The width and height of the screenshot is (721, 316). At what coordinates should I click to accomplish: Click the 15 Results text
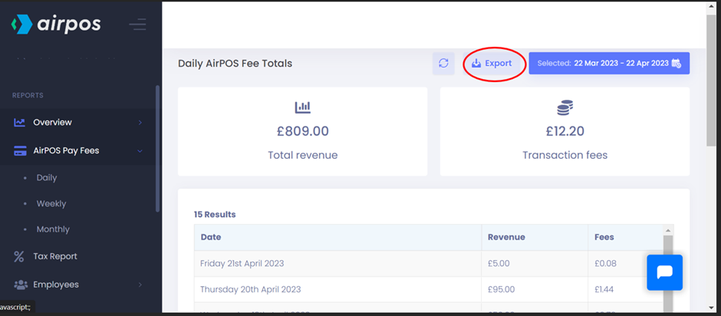215,214
